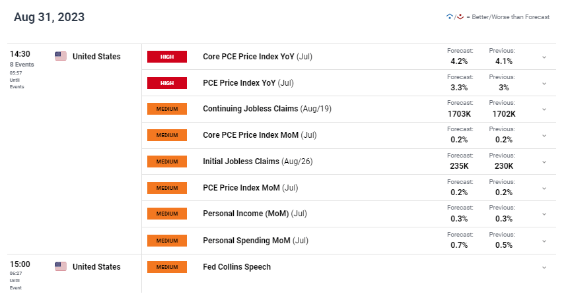
Task: Expand Core PCE Price Index YoY details
Action: tap(544, 57)
